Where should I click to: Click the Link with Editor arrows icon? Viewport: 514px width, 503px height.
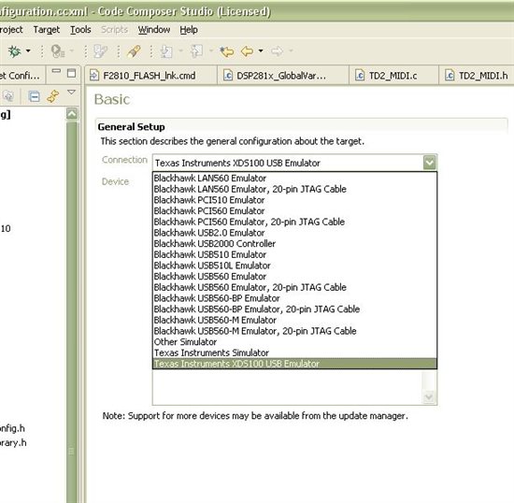pos(52,96)
